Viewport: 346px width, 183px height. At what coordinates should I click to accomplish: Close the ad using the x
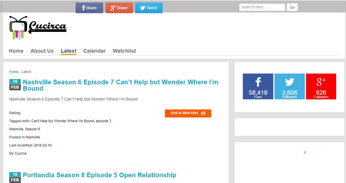(305, 152)
